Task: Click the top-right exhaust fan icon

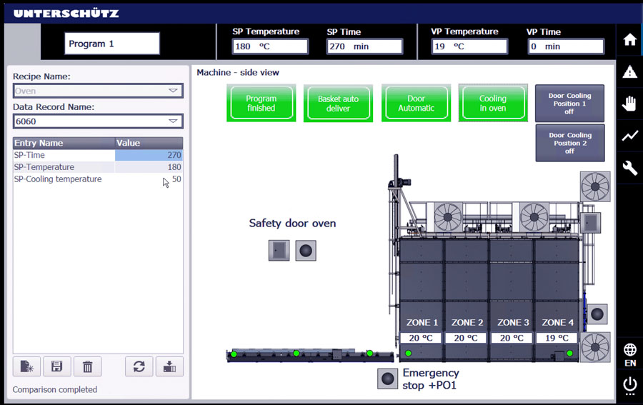Action: click(595, 186)
